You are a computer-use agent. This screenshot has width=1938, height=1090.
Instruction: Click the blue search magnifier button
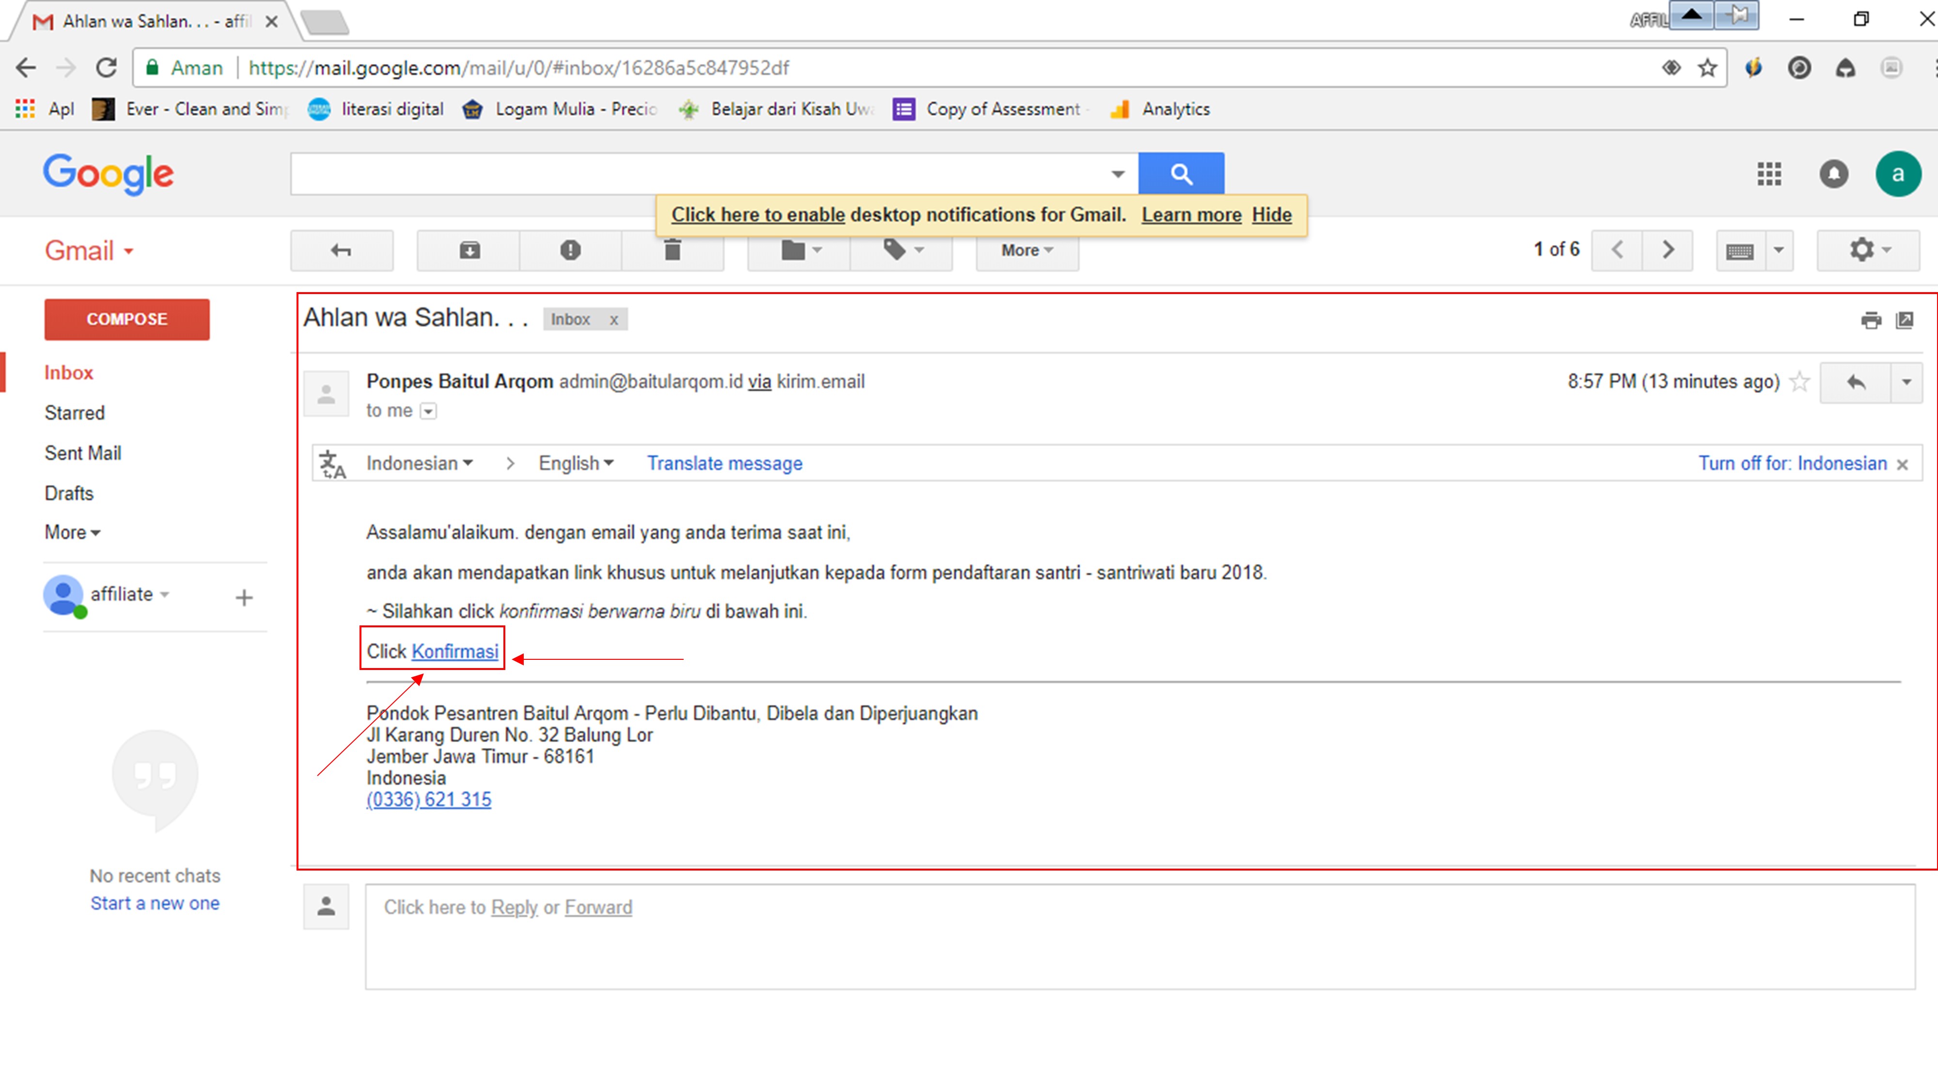[x=1181, y=174]
